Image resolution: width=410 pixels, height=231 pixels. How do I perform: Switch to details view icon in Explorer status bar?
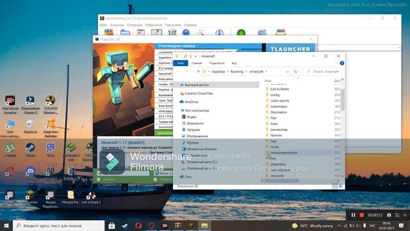click(x=335, y=186)
